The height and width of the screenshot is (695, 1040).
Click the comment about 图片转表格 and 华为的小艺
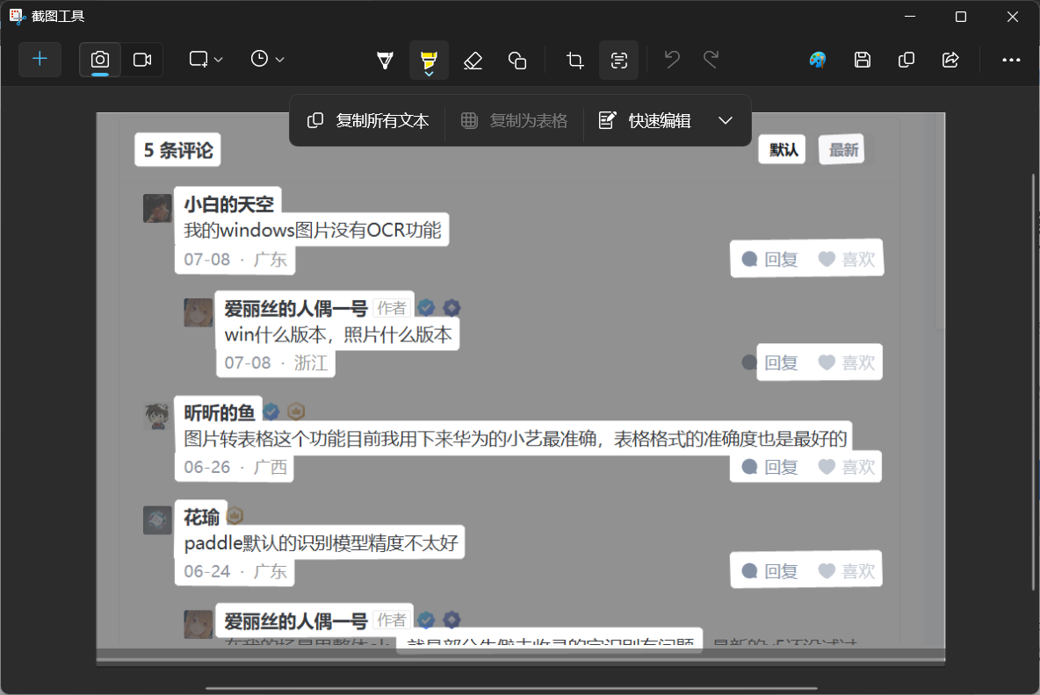[x=516, y=439]
